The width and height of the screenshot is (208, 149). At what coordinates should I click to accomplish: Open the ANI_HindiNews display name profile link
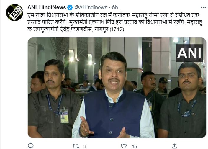[x=47, y=7]
